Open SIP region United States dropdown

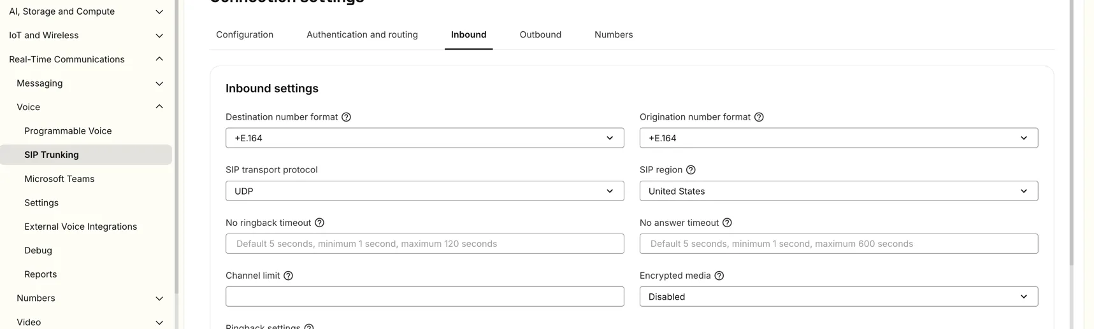[x=838, y=191]
